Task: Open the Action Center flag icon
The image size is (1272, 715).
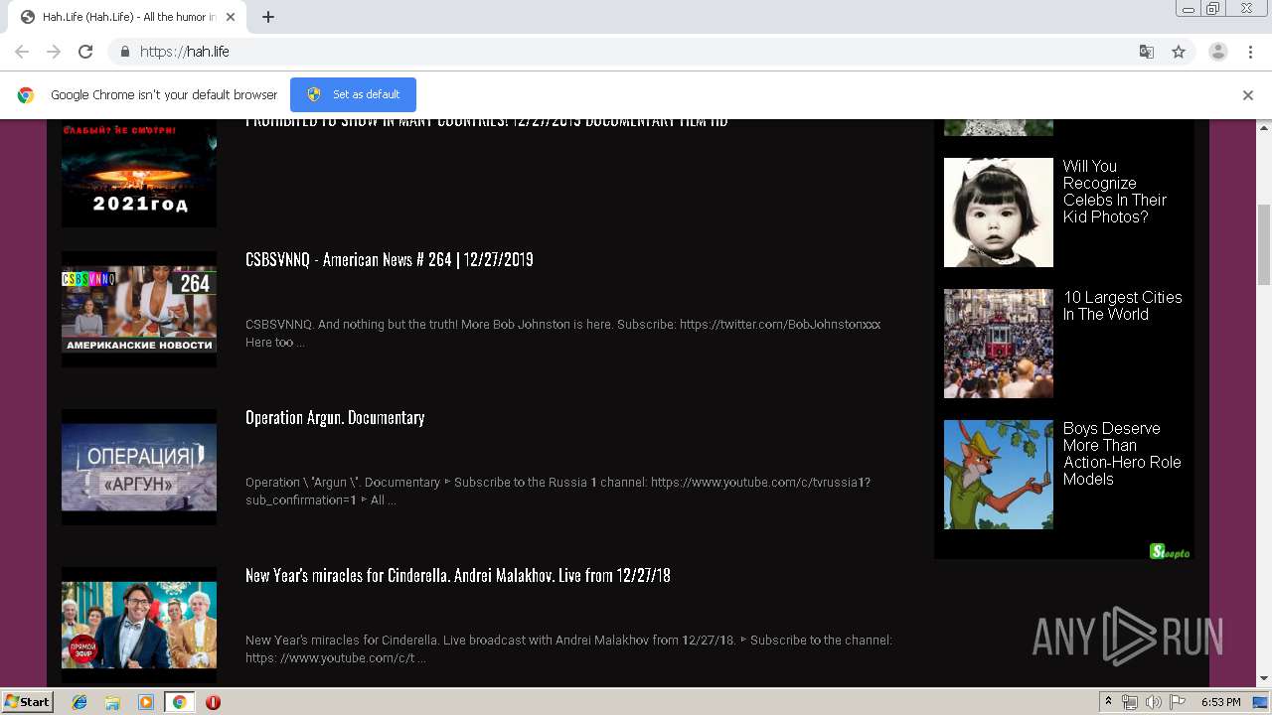Action: 1178,702
